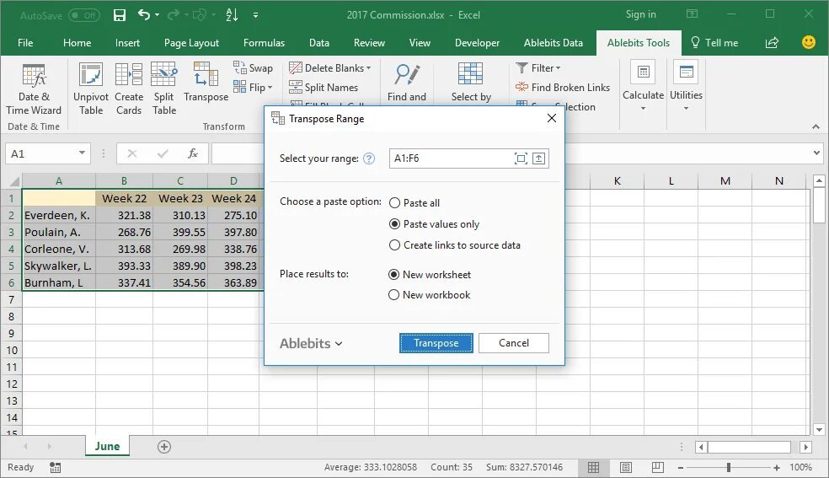Click the smiley feedback icon
The width and height of the screenshot is (829, 478).
tap(809, 42)
